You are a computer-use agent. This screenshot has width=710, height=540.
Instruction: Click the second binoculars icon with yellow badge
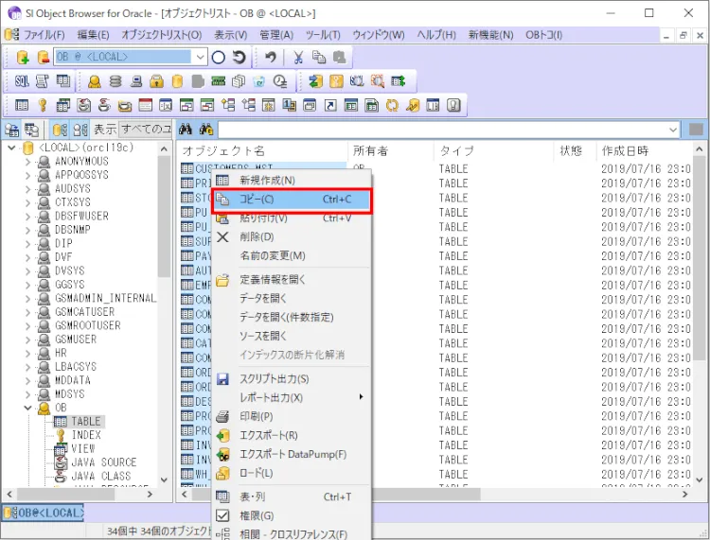[x=206, y=130]
